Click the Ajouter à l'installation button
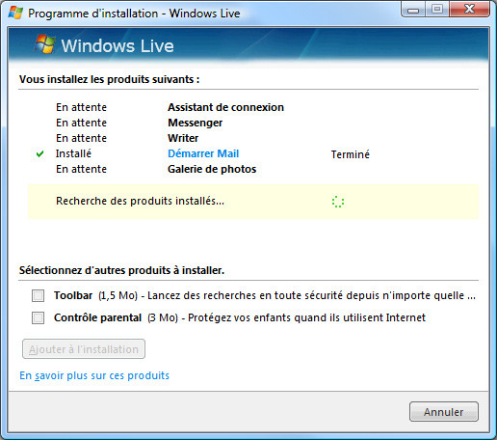The width and height of the screenshot is (497, 440). 84,349
